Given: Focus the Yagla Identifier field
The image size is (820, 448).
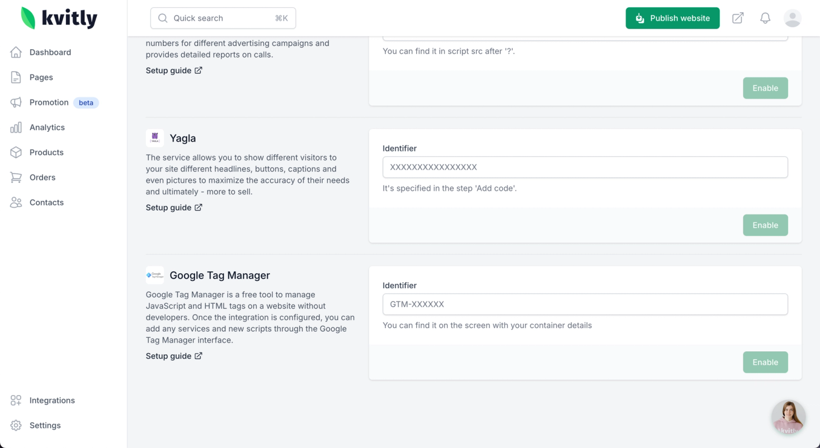Looking at the screenshot, I should point(585,167).
